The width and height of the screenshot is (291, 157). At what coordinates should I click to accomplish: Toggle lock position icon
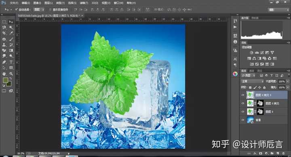259,87
